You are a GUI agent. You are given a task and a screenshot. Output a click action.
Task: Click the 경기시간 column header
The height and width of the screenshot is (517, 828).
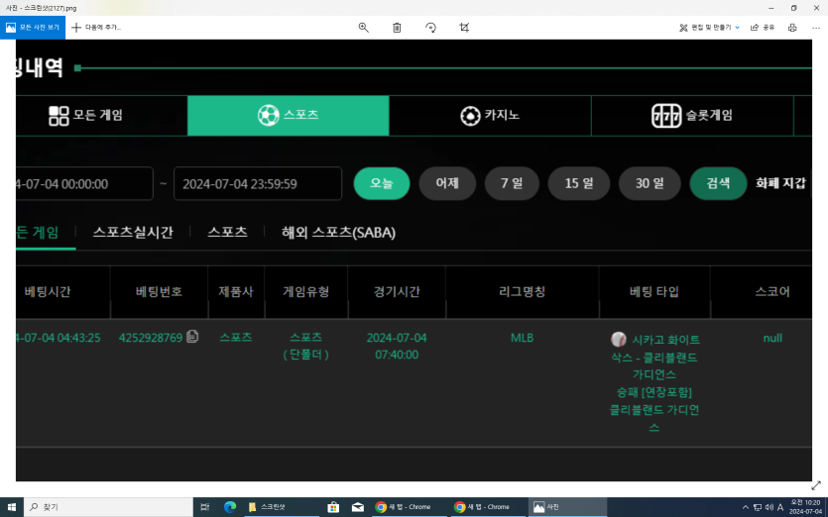[397, 292]
